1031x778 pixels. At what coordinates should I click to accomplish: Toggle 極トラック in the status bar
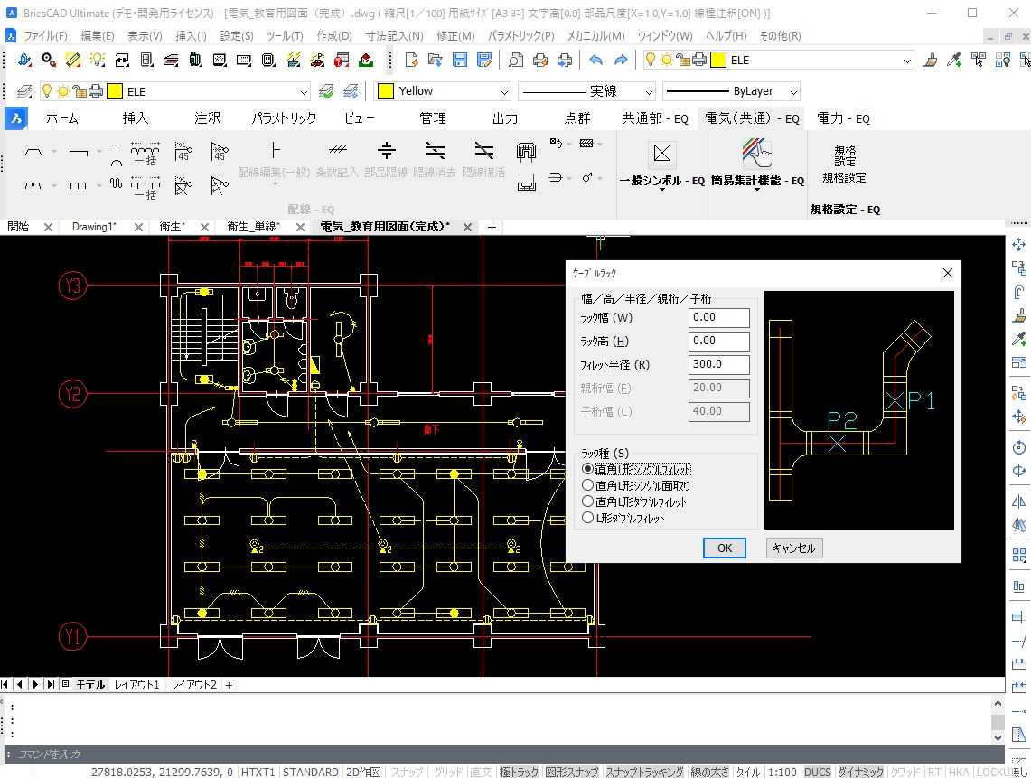(x=519, y=772)
